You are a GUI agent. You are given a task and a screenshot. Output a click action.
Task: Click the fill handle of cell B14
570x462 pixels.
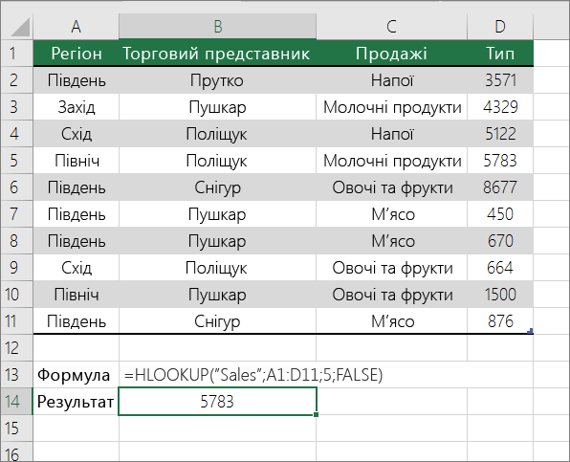click(x=316, y=414)
